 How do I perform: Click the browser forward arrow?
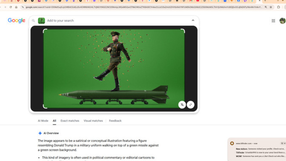pos(5,7)
